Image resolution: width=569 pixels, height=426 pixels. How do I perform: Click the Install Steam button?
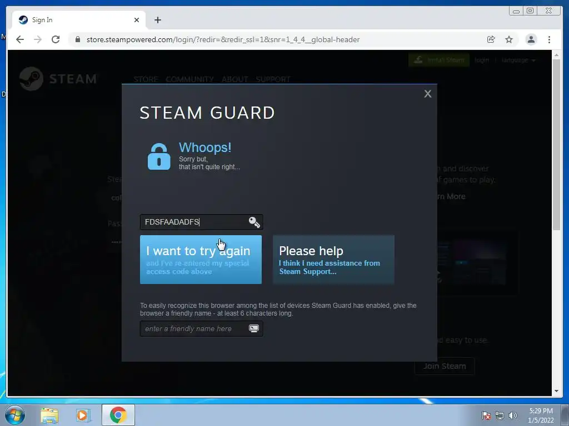439,60
